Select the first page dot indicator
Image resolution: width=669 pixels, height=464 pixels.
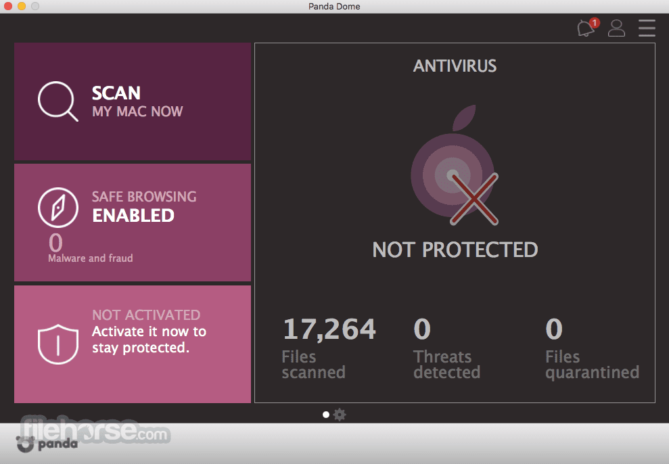(326, 415)
